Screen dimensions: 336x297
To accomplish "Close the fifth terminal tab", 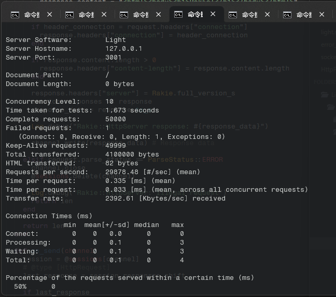I will (267, 15).
